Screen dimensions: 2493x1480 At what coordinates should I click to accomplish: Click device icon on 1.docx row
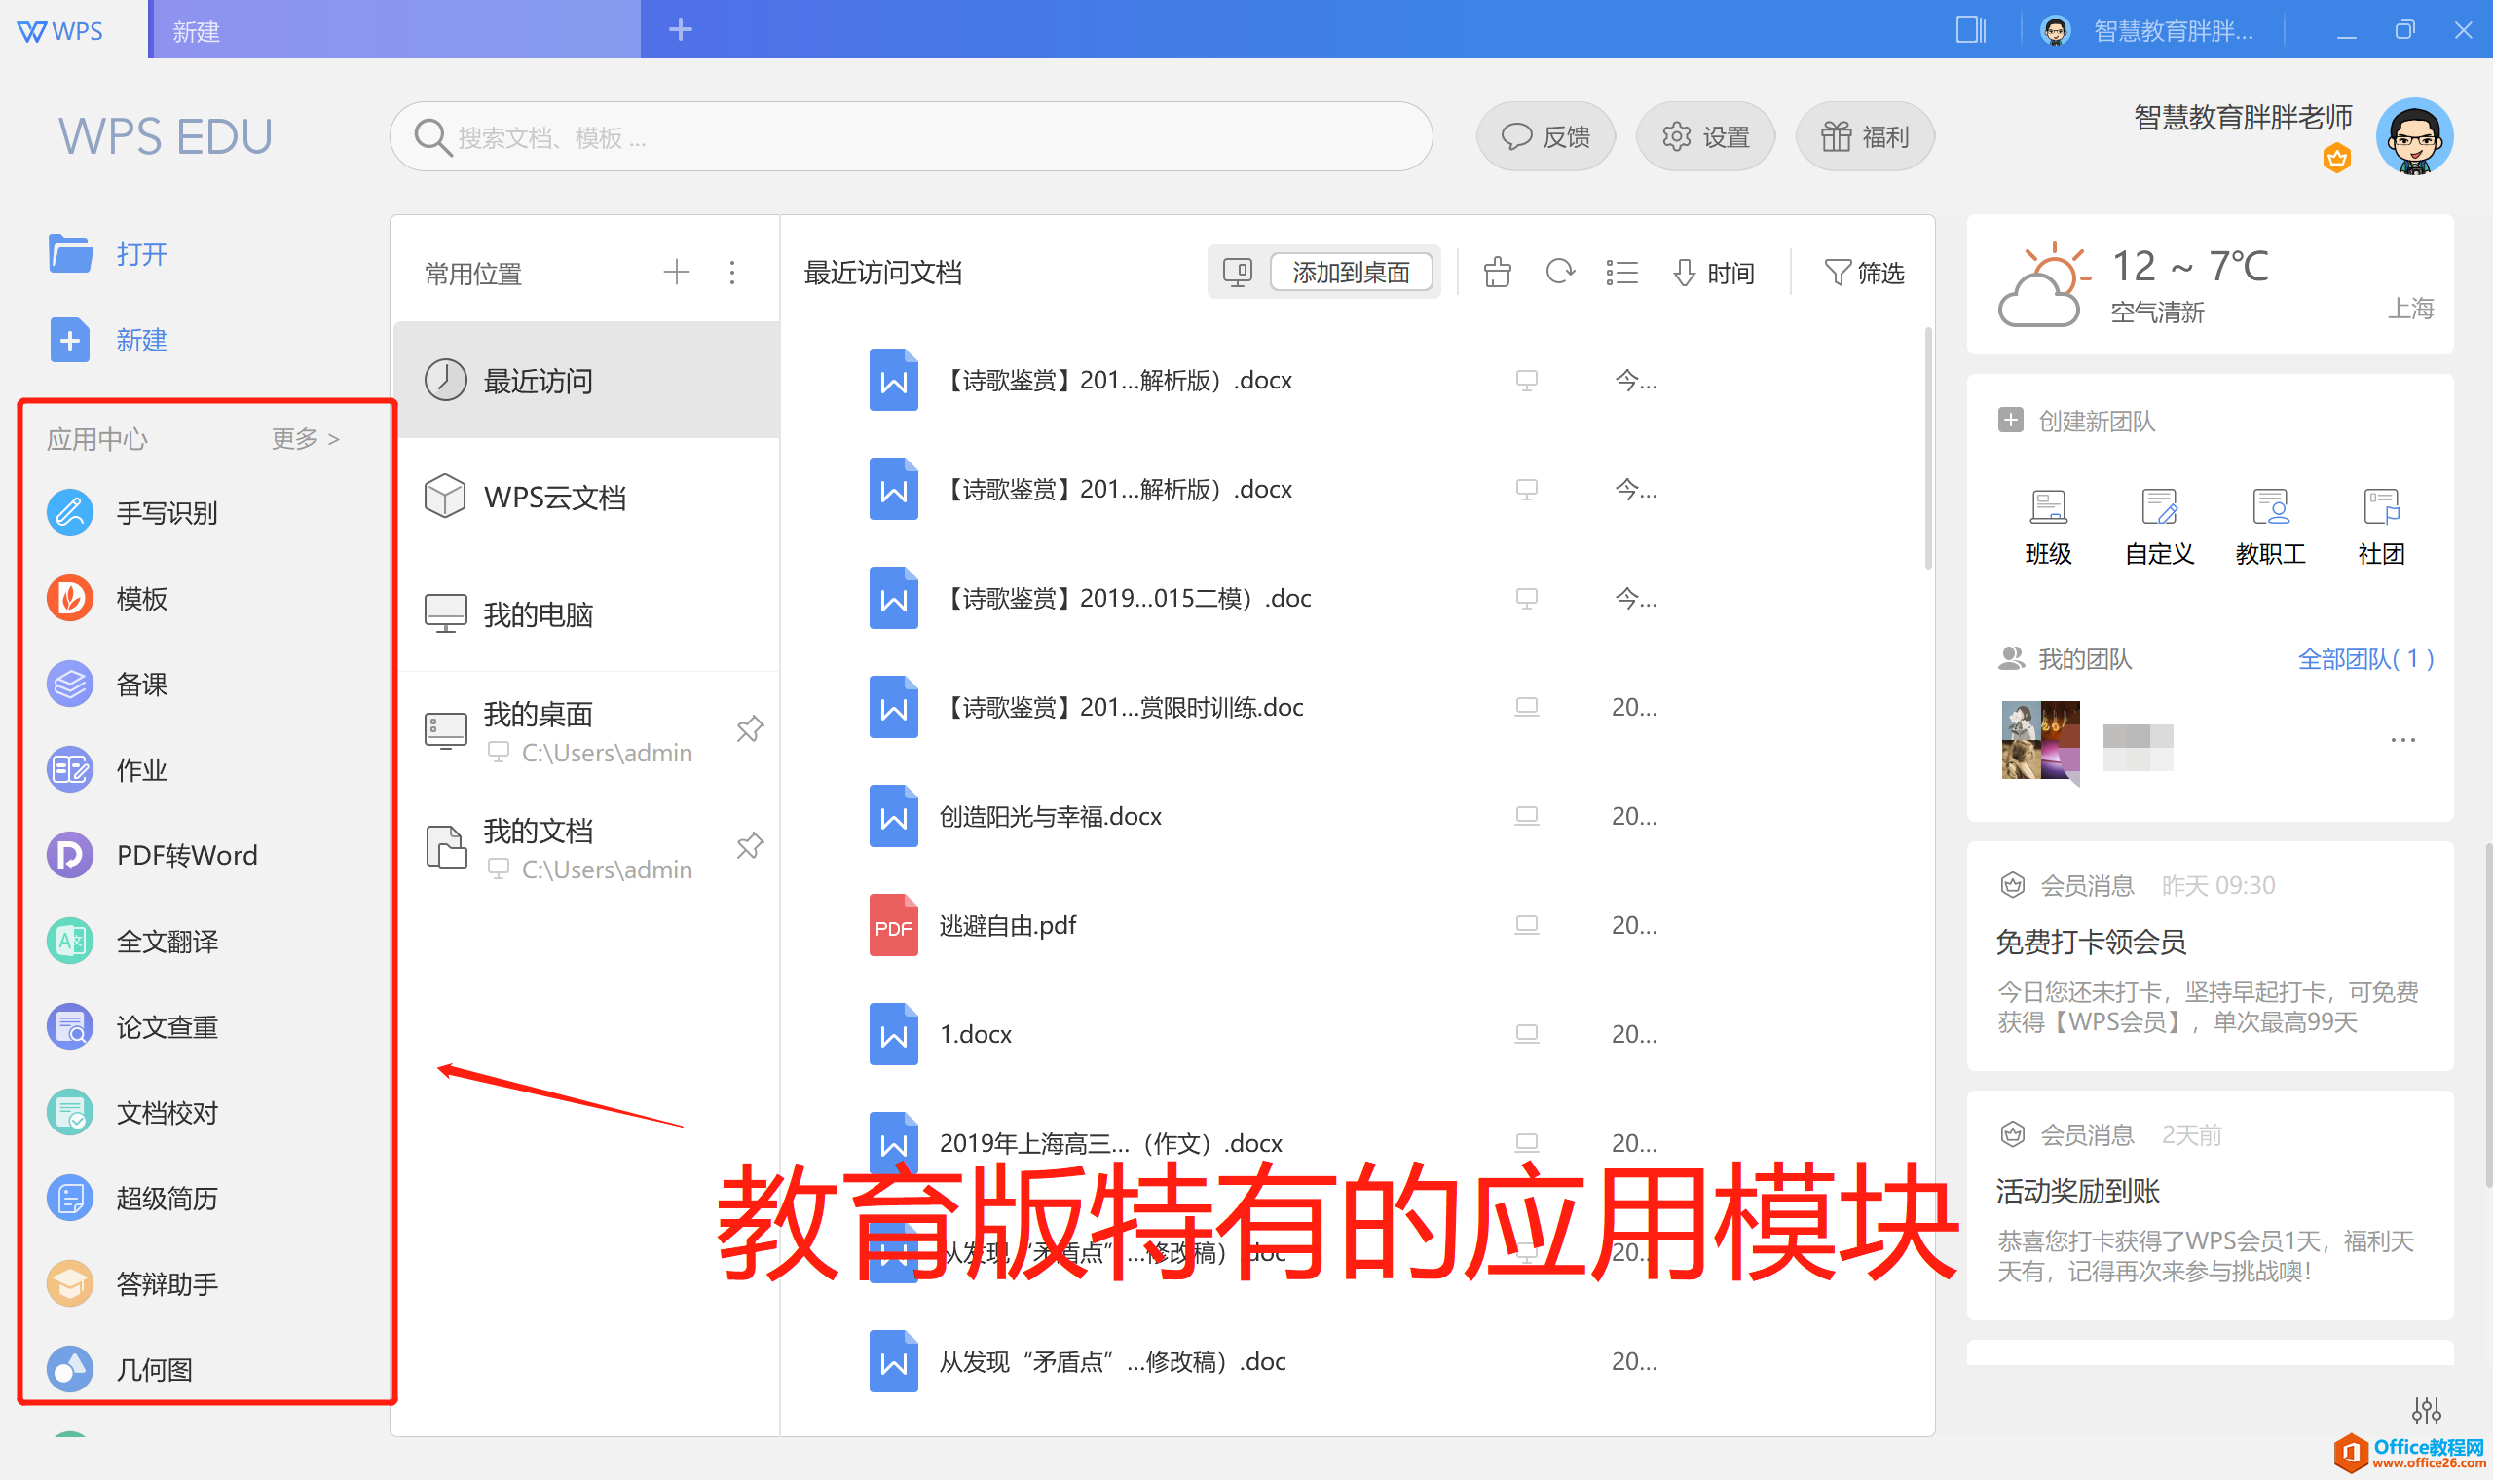tap(1526, 1034)
